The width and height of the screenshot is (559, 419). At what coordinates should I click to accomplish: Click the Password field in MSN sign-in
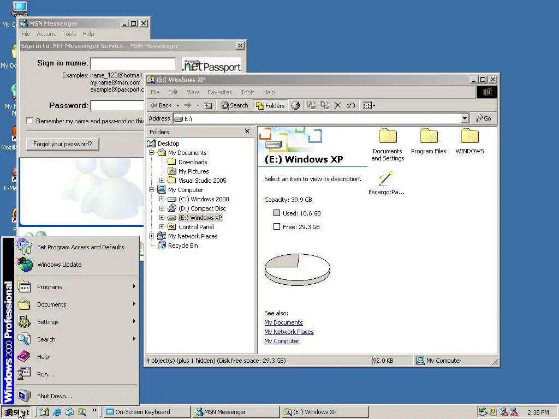point(118,105)
